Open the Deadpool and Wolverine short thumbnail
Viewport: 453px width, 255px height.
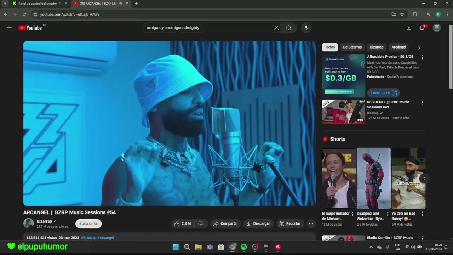374,178
